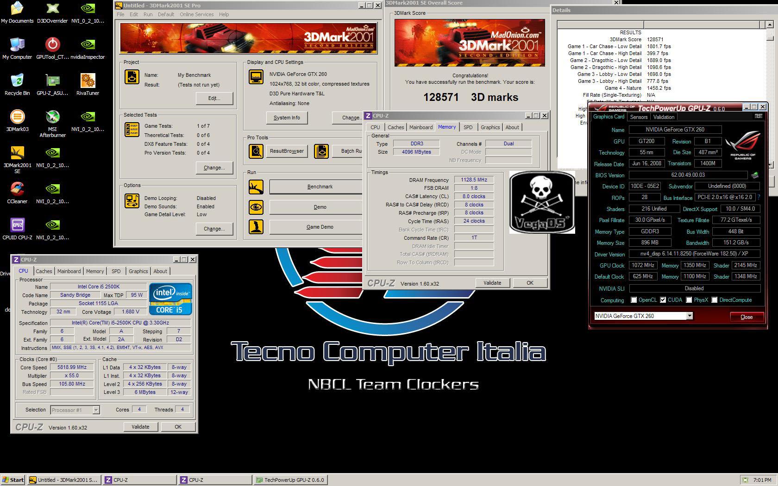
Task: Click the Display and CPU Settings monitor icon
Action: tap(256, 77)
